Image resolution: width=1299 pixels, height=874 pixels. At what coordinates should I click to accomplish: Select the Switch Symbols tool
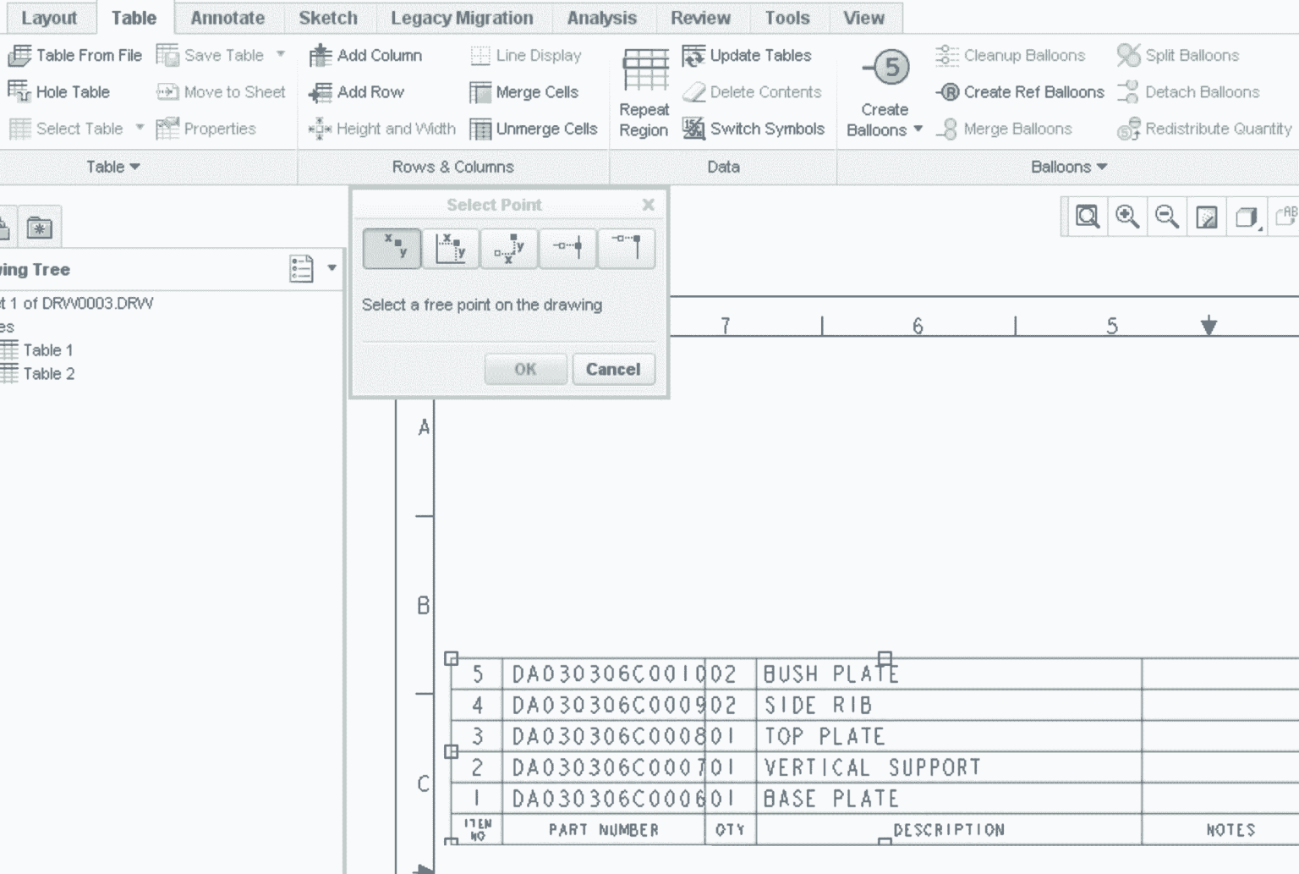(x=755, y=129)
